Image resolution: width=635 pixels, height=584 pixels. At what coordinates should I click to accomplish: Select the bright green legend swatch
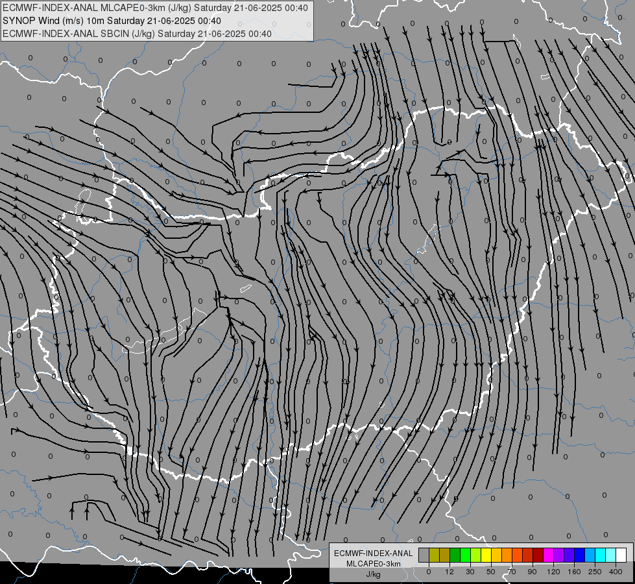(465, 555)
